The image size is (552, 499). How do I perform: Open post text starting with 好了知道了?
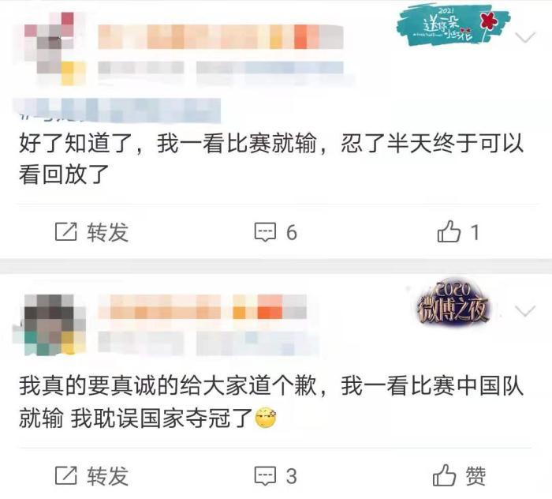(x=271, y=159)
